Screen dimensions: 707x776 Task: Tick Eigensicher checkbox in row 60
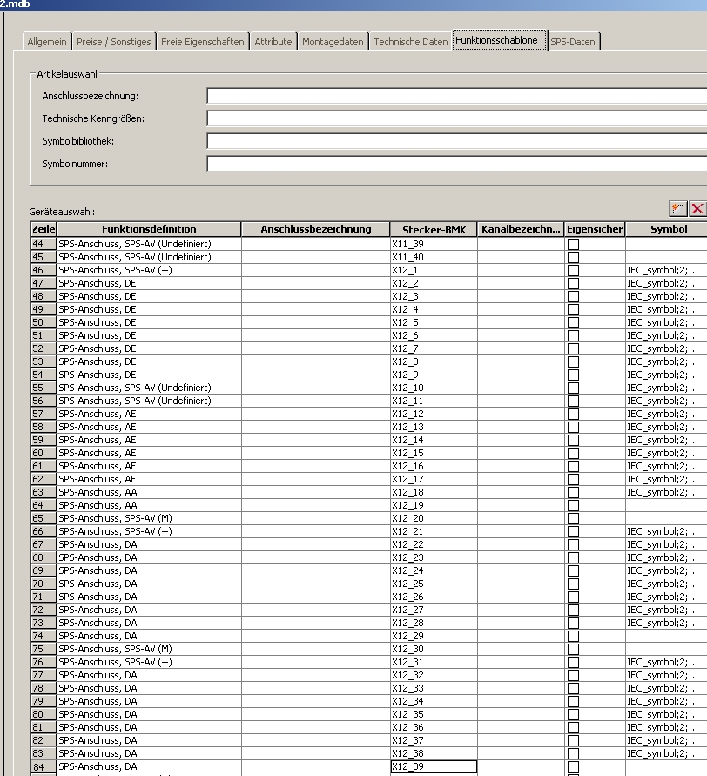point(574,454)
